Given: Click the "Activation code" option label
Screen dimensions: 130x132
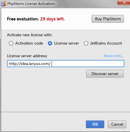Looking at the screenshot, I should pos(29,43).
